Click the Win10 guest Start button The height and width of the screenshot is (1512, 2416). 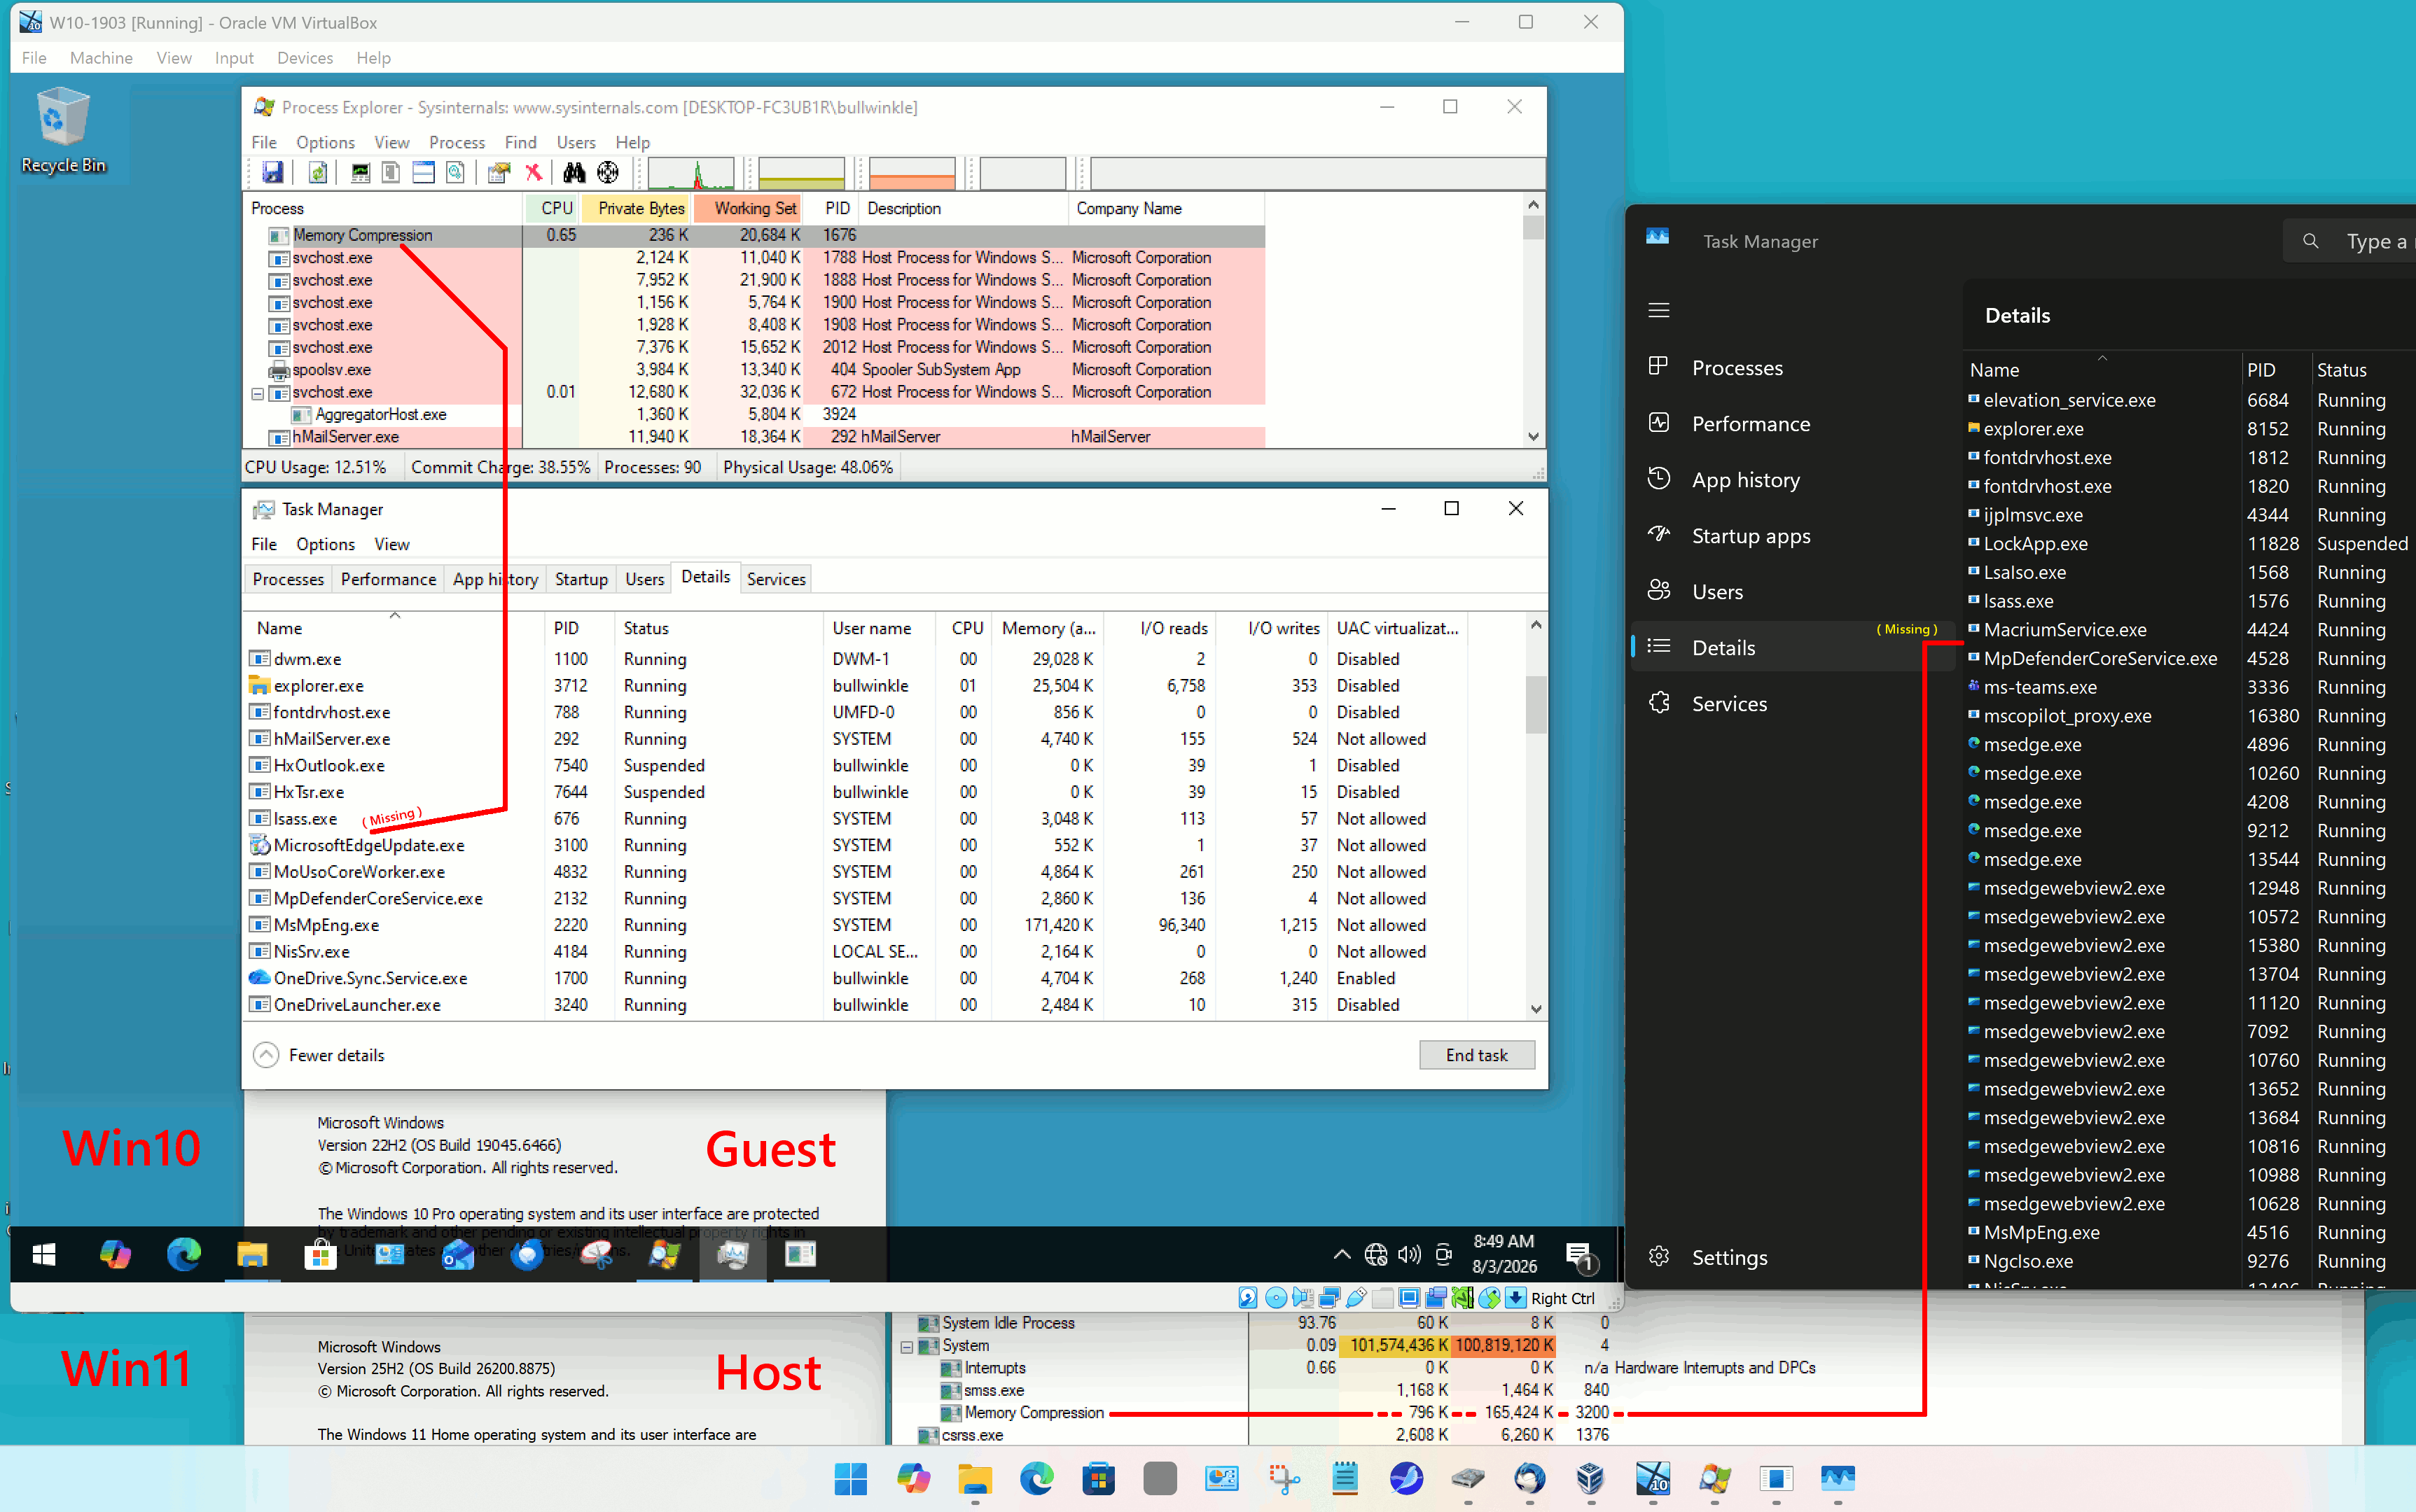pyautogui.click(x=44, y=1254)
